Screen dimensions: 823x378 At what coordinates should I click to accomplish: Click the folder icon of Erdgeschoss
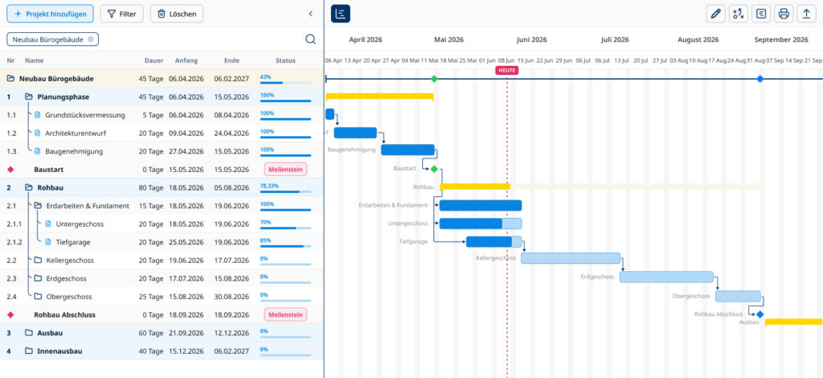38,278
